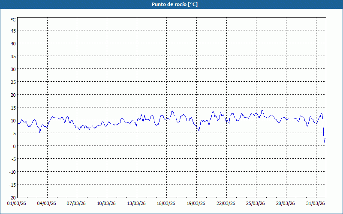Image resolution: width=343 pixels, height=214 pixels.
Task: Click the -20 label at the y-axis bottom
Action: pyautogui.click(x=12, y=197)
